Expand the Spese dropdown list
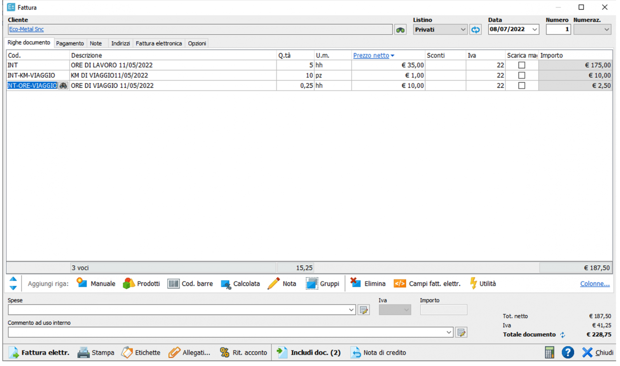 pos(351,310)
